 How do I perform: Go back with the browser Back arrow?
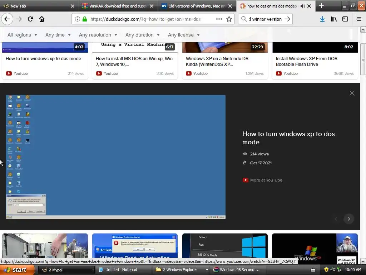pos(7,19)
